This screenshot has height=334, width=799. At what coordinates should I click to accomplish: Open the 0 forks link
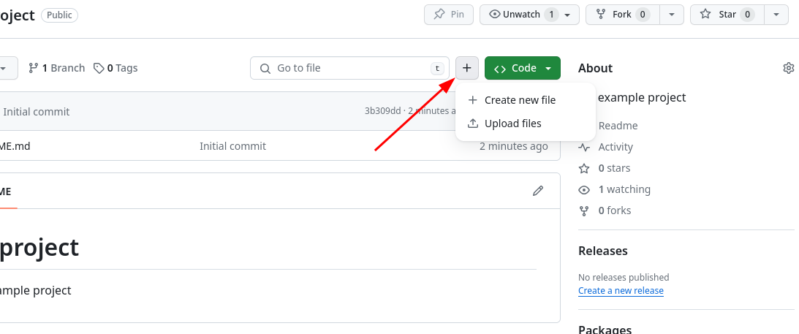coord(614,210)
